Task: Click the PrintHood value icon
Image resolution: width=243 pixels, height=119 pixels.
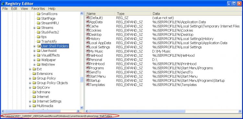Action: pos(88,64)
